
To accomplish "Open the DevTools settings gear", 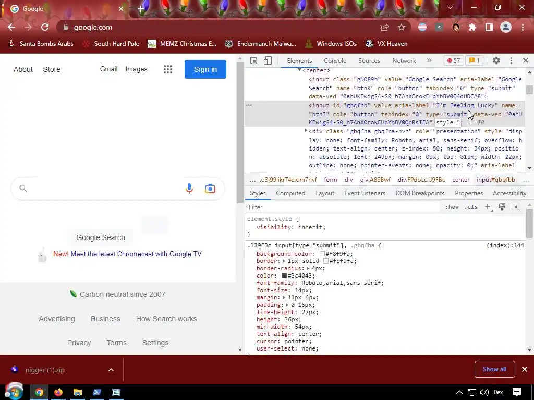I will 496,60.
